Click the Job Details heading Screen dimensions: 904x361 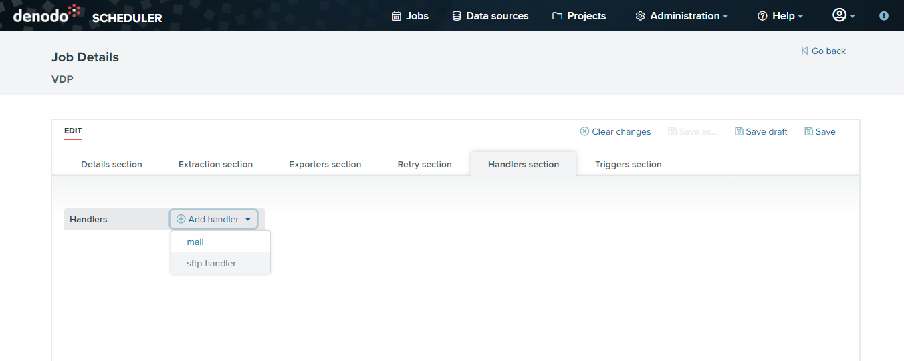(85, 57)
